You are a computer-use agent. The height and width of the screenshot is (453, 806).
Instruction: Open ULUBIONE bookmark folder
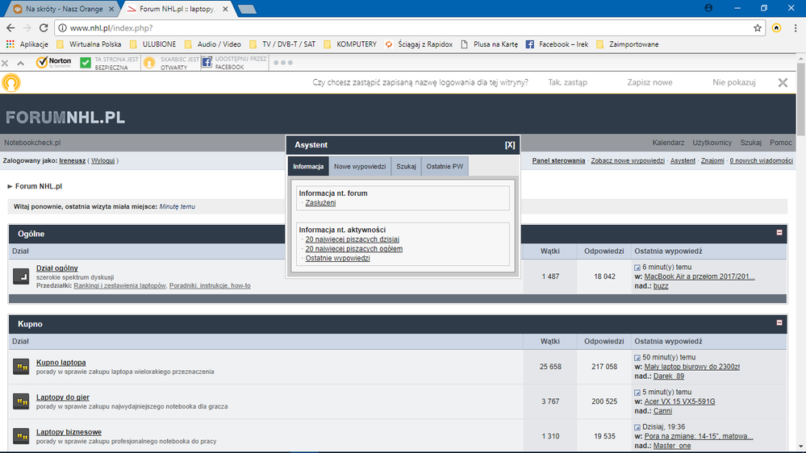(x=152, y=44)
